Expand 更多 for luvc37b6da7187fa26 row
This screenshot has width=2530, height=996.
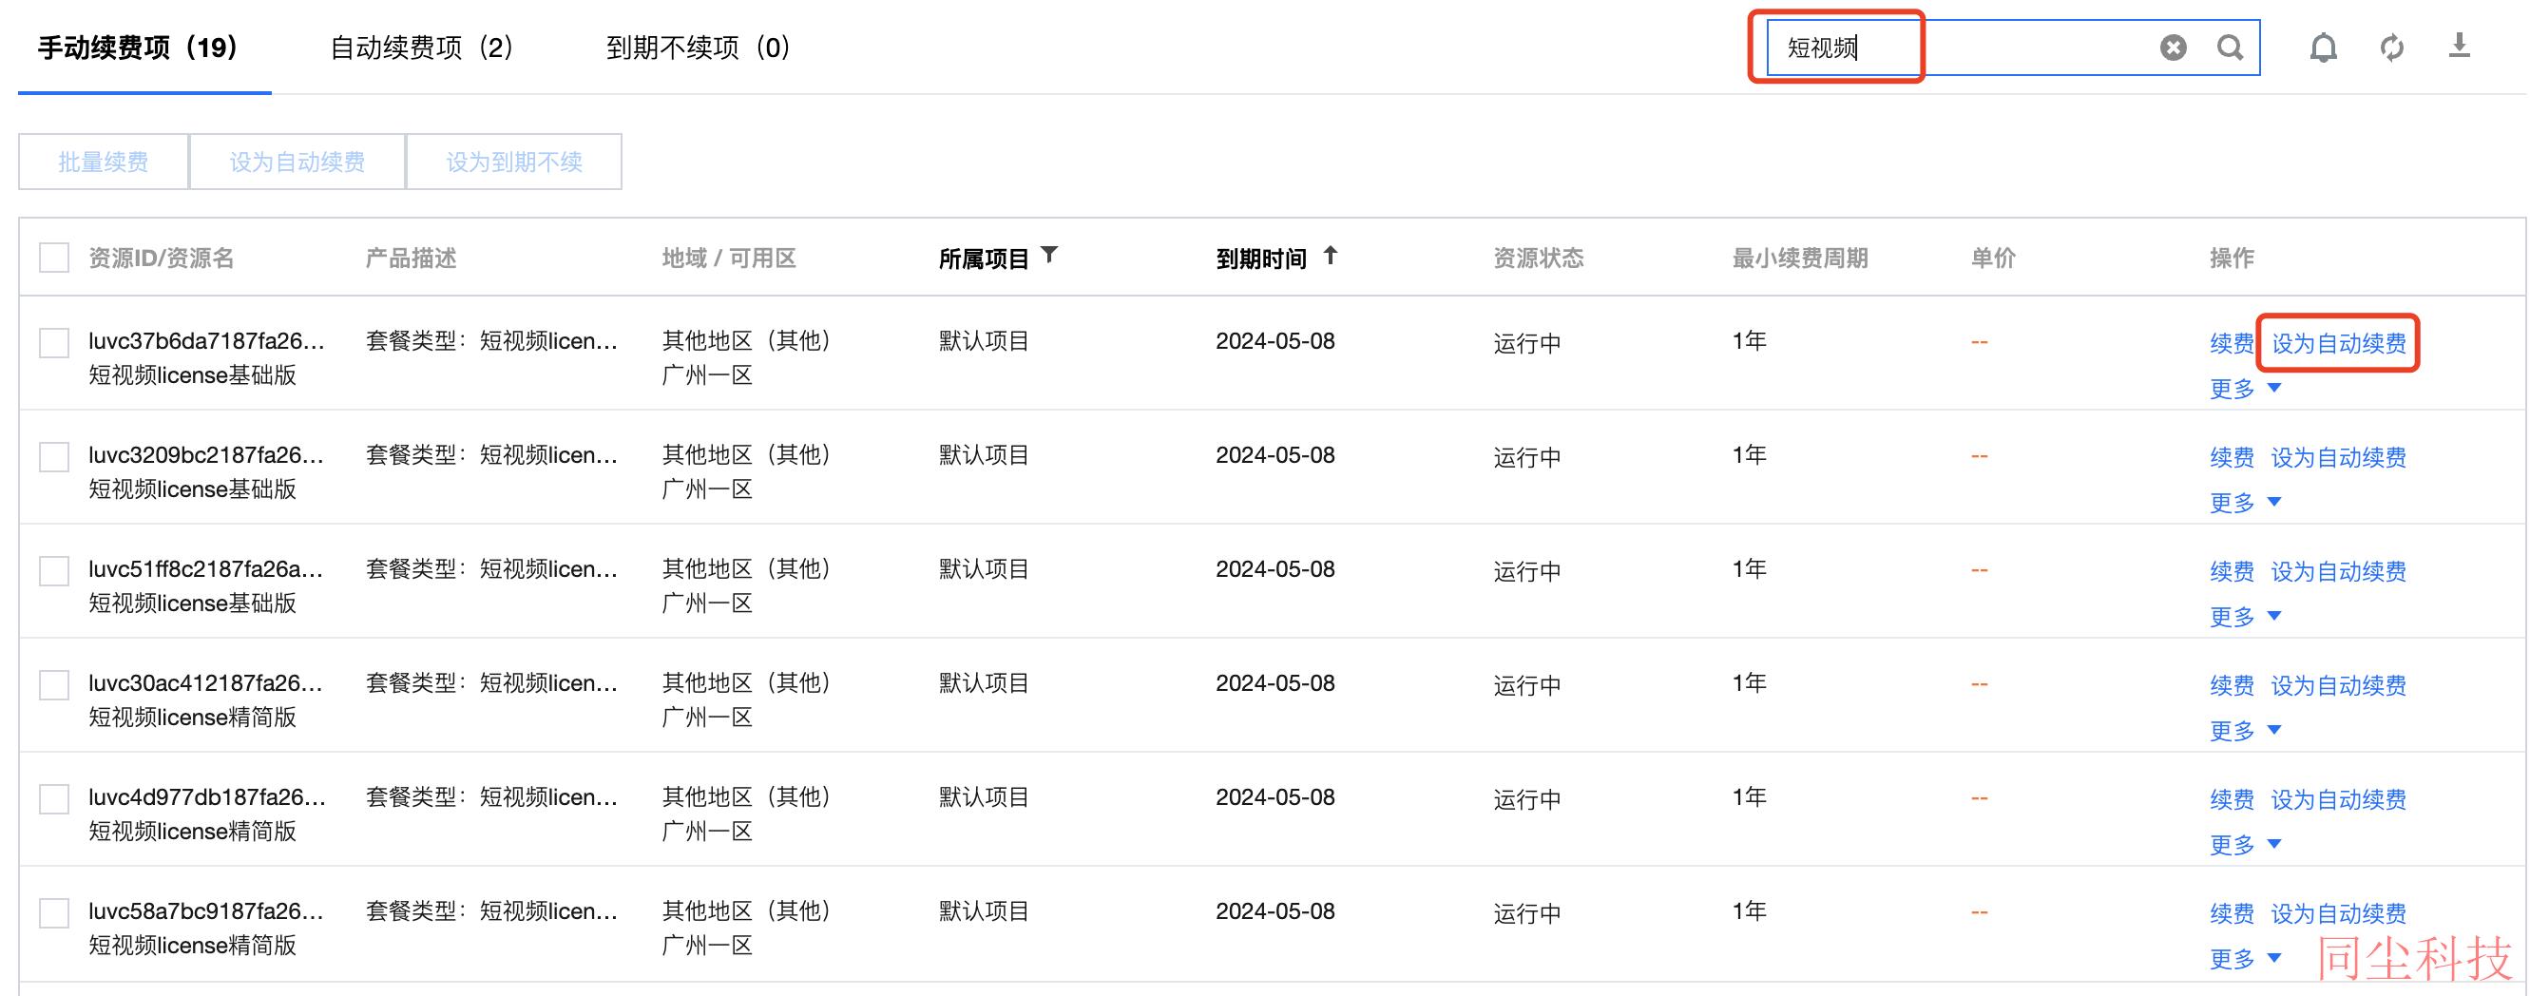pyautogui.click(x=2244, y=389)
